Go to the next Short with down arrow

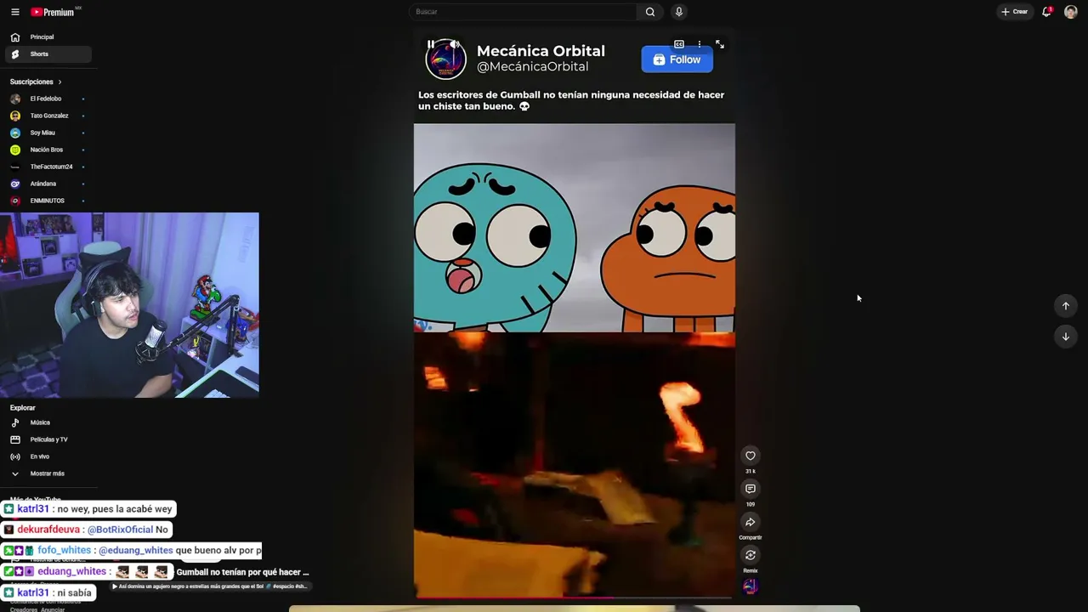tap(1066, 337)
